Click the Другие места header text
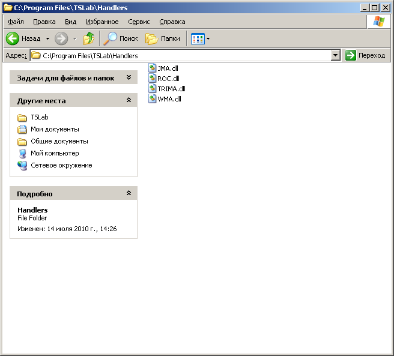 point(41,101)
